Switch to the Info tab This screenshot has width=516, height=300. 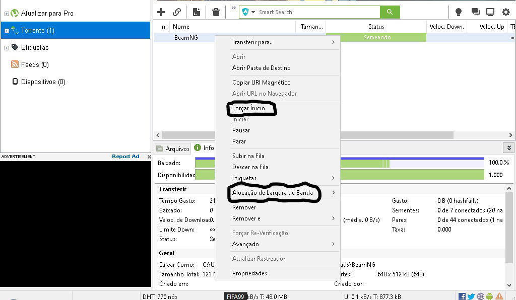(204, 148)
